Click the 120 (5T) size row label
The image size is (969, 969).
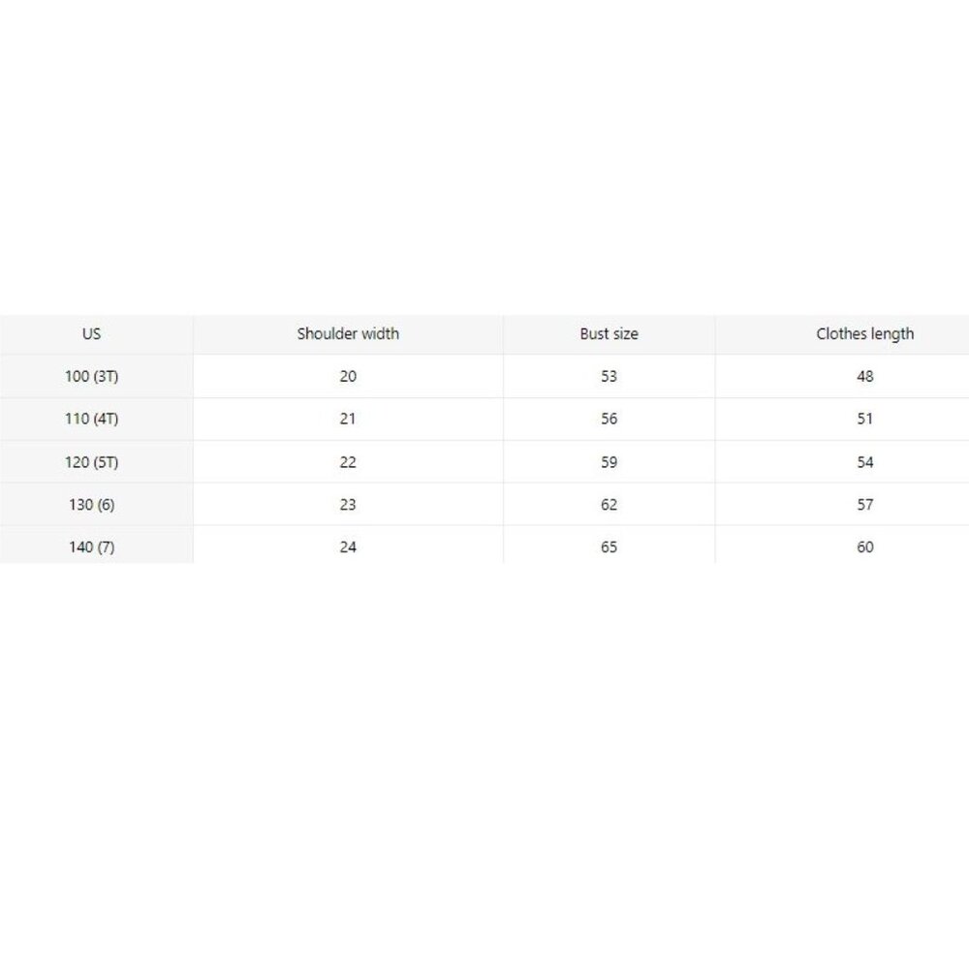tap(91, 462)
